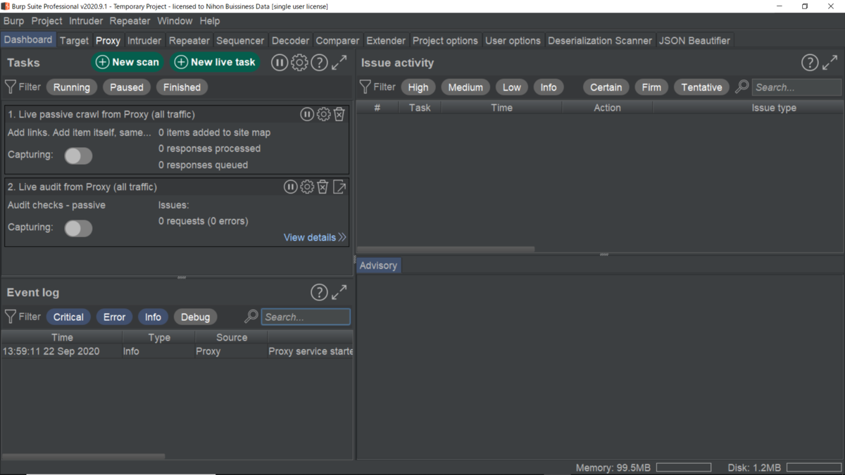Open the Deserialization Scanner tab
The height and width of the screenshot is (475, 845).
(600, 40)
